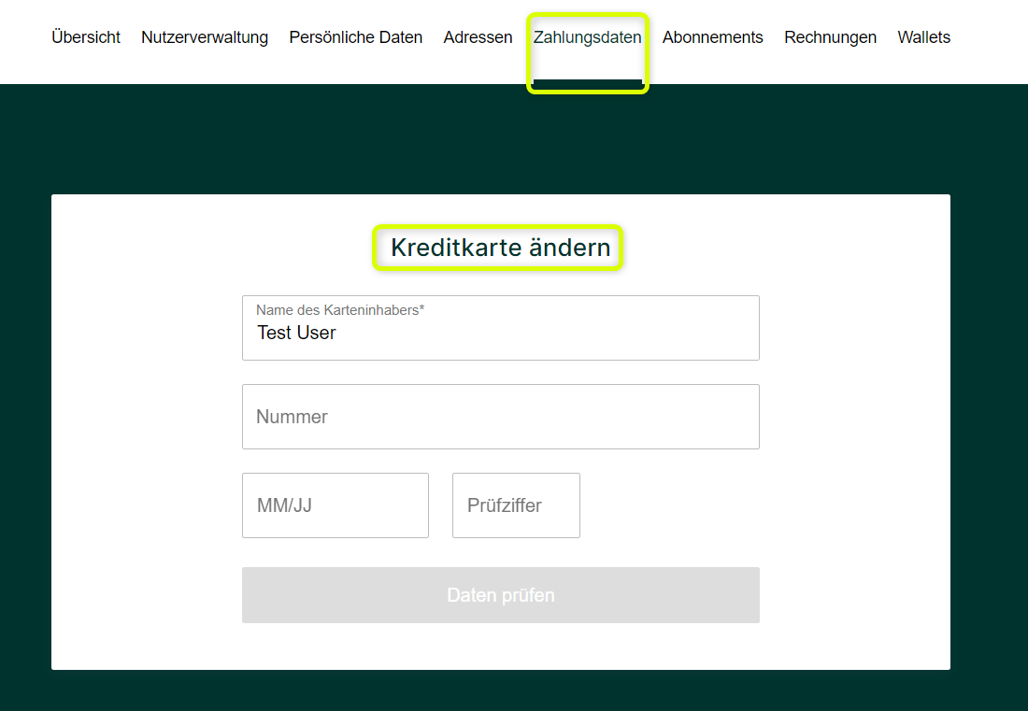The width and height of the screenshot is (1028, 711).
Task: Focus the Nummer card number field
Action: (501, 417)
